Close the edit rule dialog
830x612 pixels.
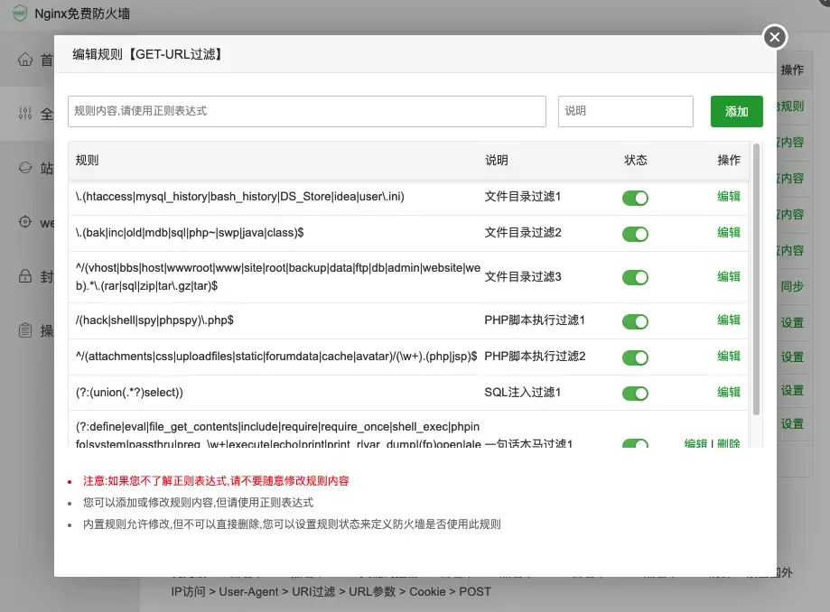(x=774, y=37)
